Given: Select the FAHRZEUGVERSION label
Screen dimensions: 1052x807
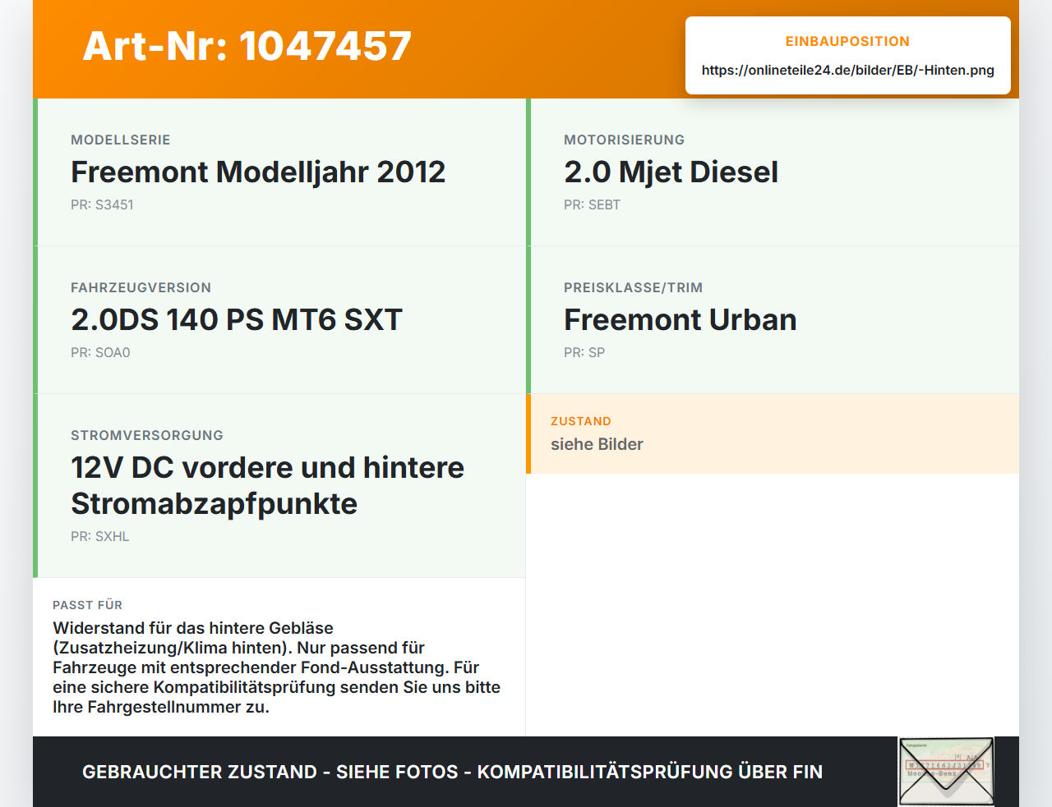Looking at the screenshot, I should click(x=141, y=287).
